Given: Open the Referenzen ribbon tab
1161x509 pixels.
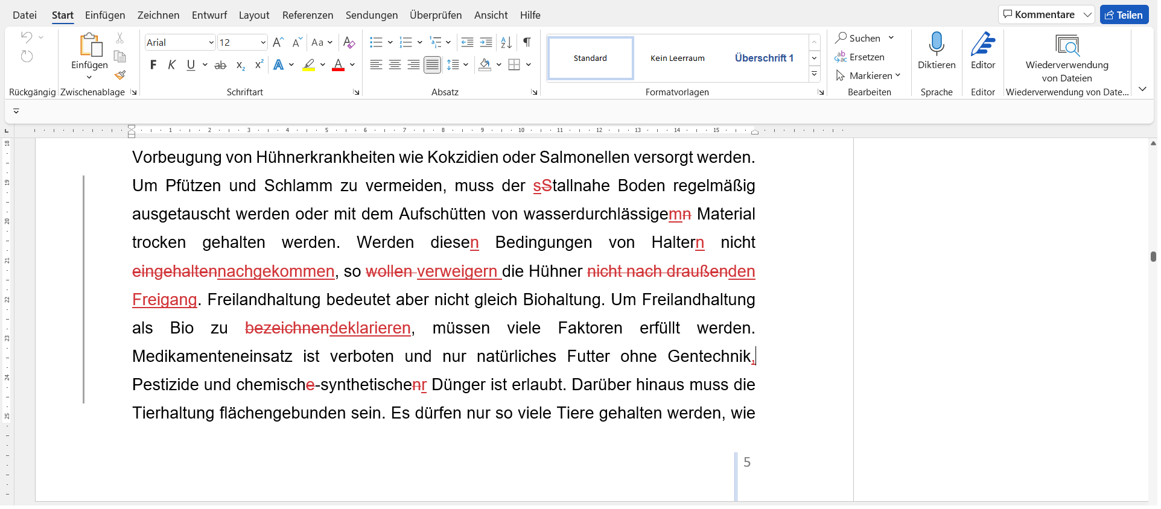Looking at the screenshot, I should pyautogui.click(x=307, y=15).
